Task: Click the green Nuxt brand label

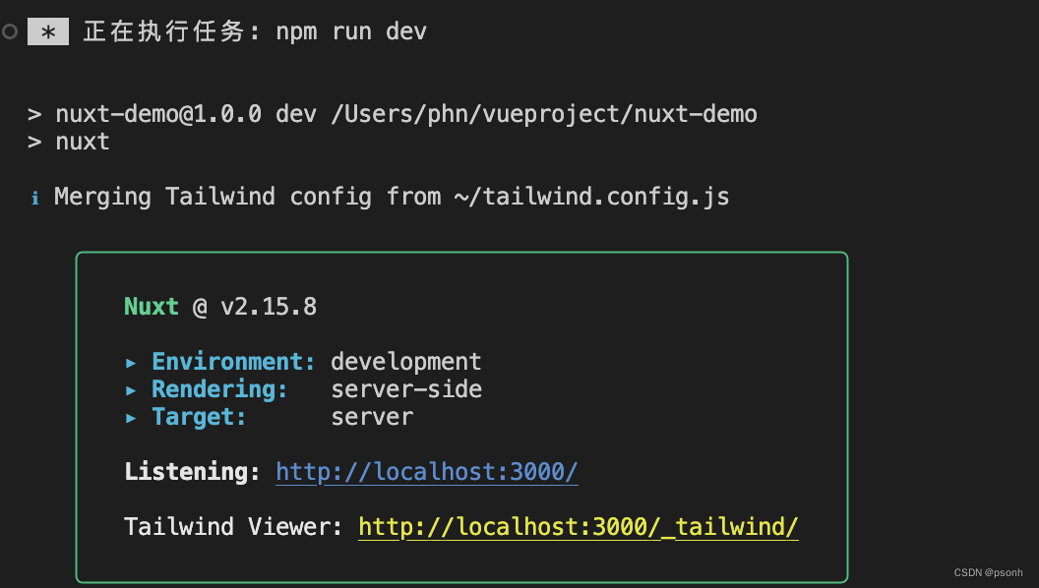Action: click(152, 306)
